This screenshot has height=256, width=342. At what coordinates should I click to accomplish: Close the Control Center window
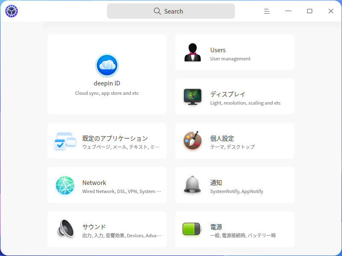(331, 11)
